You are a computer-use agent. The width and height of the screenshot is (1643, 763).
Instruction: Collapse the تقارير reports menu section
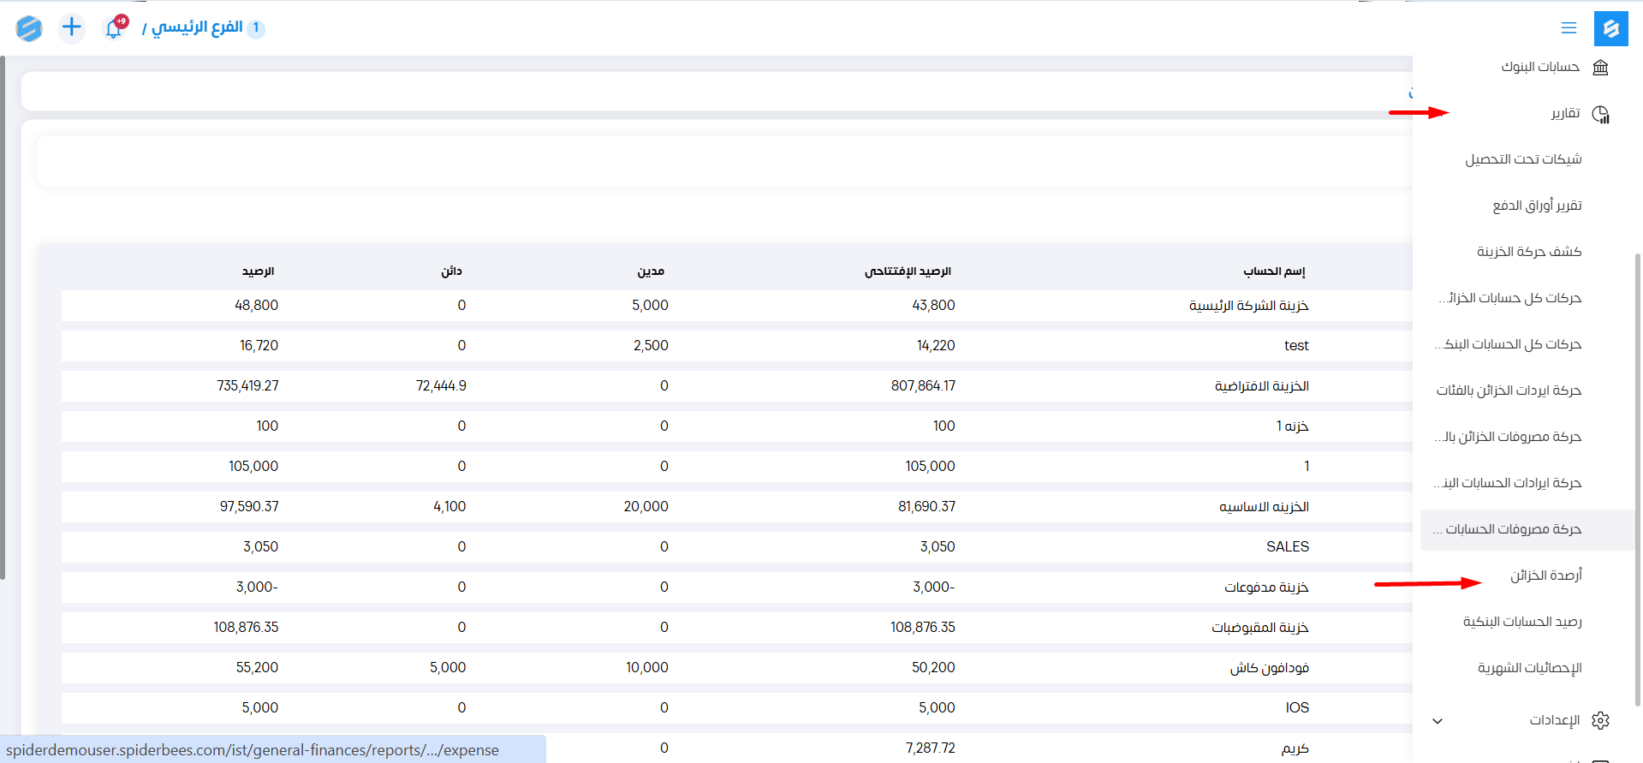coord(1564,114)
